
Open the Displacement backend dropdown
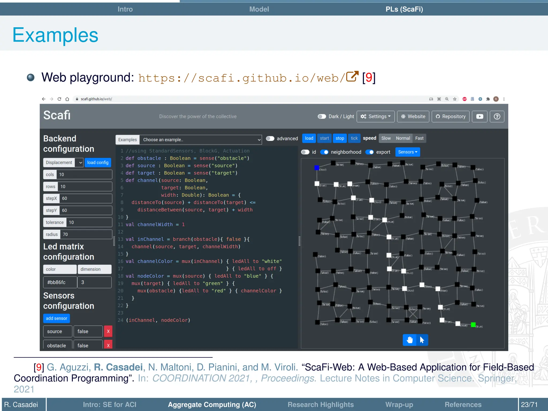point(63,162)
